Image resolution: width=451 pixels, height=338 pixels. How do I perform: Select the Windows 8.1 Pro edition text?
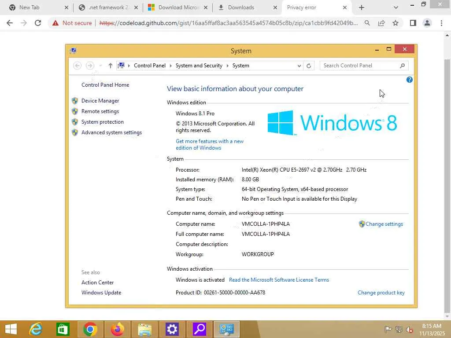195,114
